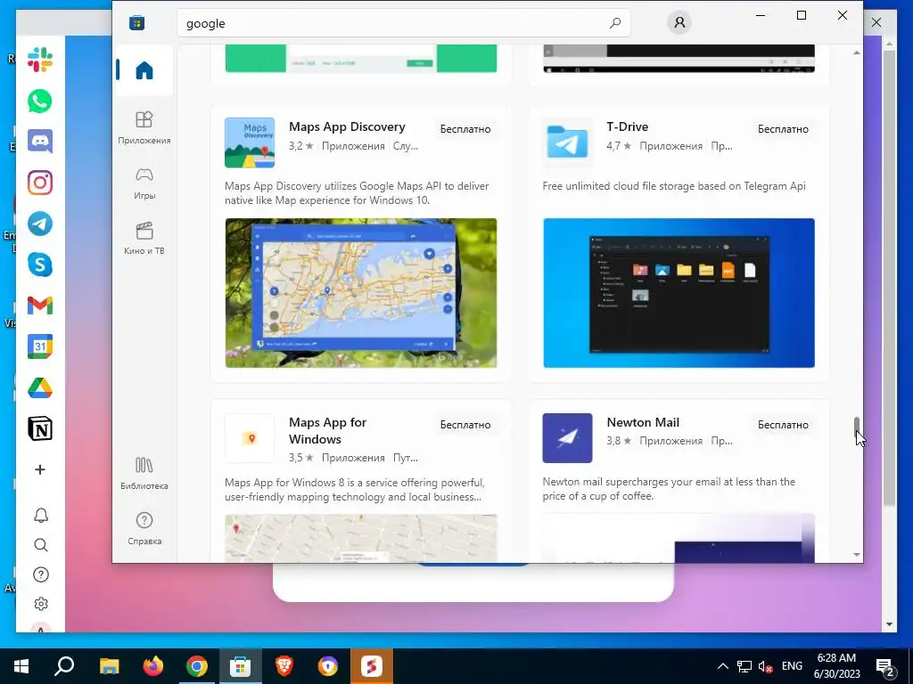The width and height of the screenshot is (913, 684).
Task: Open Maps App for Windows icon
Action: pyautogui.click(x=250, y=438)
